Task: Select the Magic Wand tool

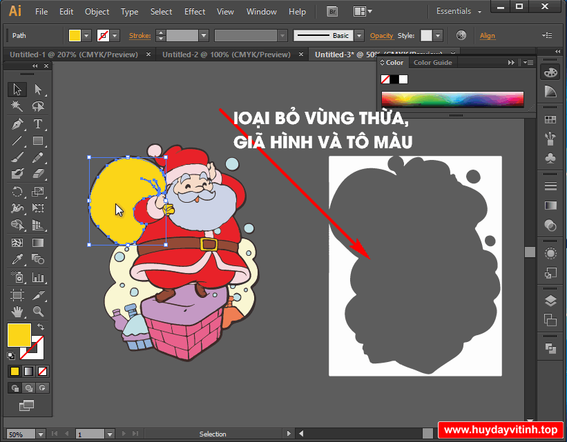Action: [x=17, y=106]
